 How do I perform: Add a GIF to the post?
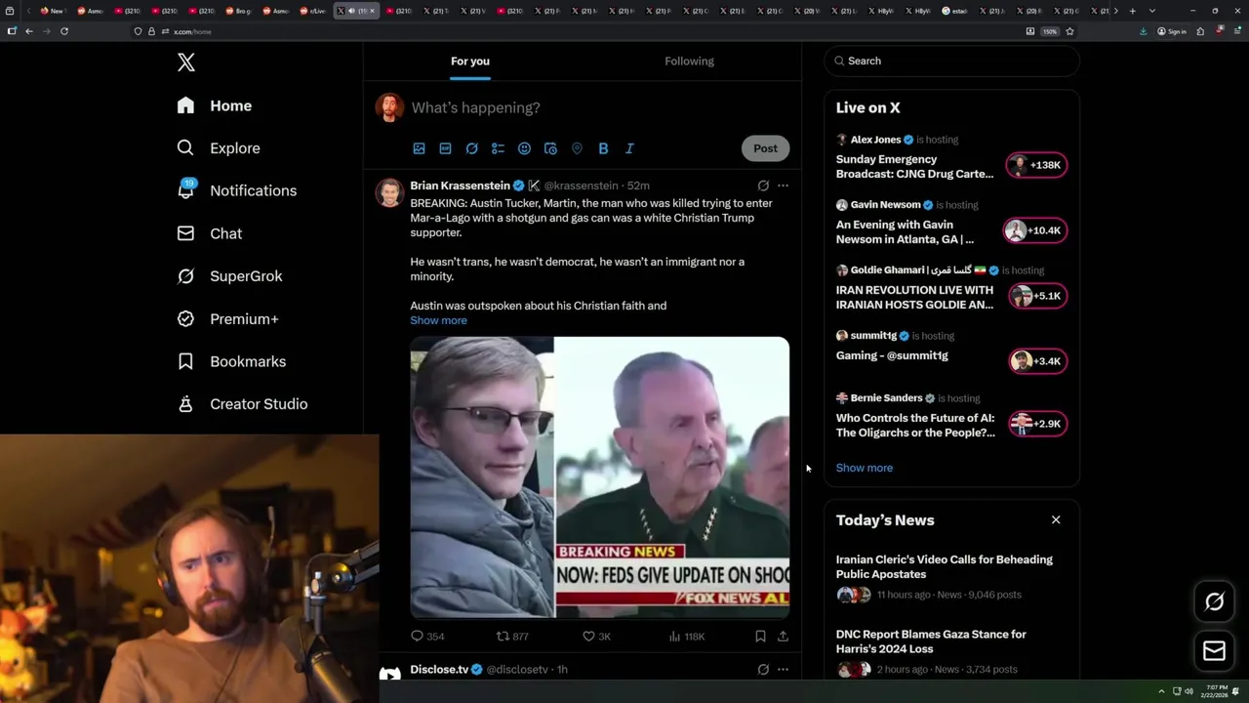tap(445, 148)
